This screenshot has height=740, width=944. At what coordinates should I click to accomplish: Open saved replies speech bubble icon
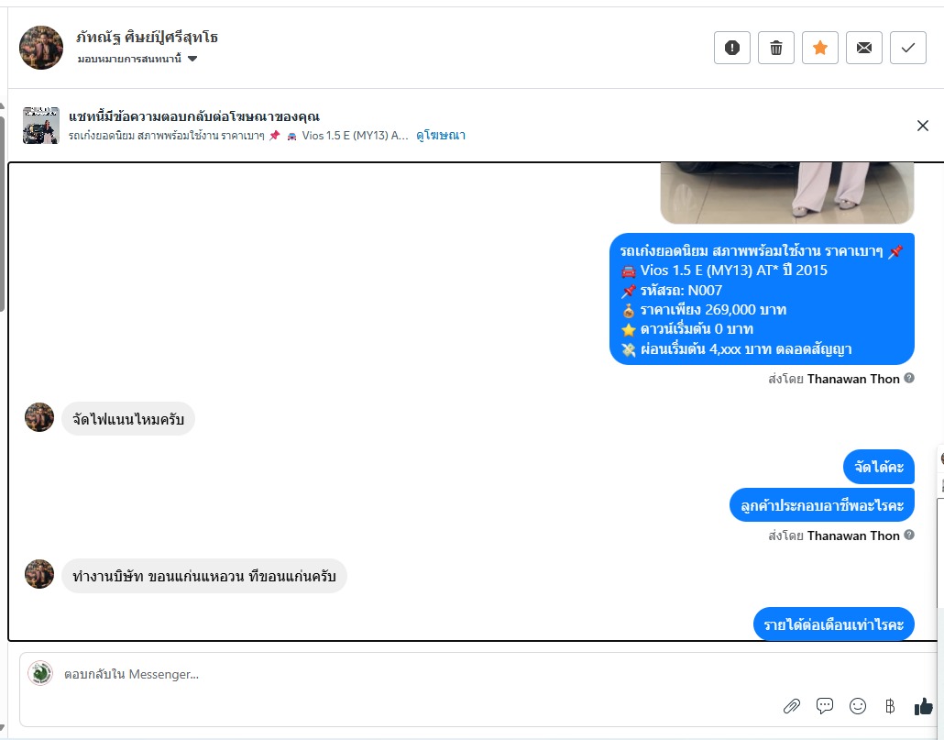pyautogui.click(x=825, y=706)
